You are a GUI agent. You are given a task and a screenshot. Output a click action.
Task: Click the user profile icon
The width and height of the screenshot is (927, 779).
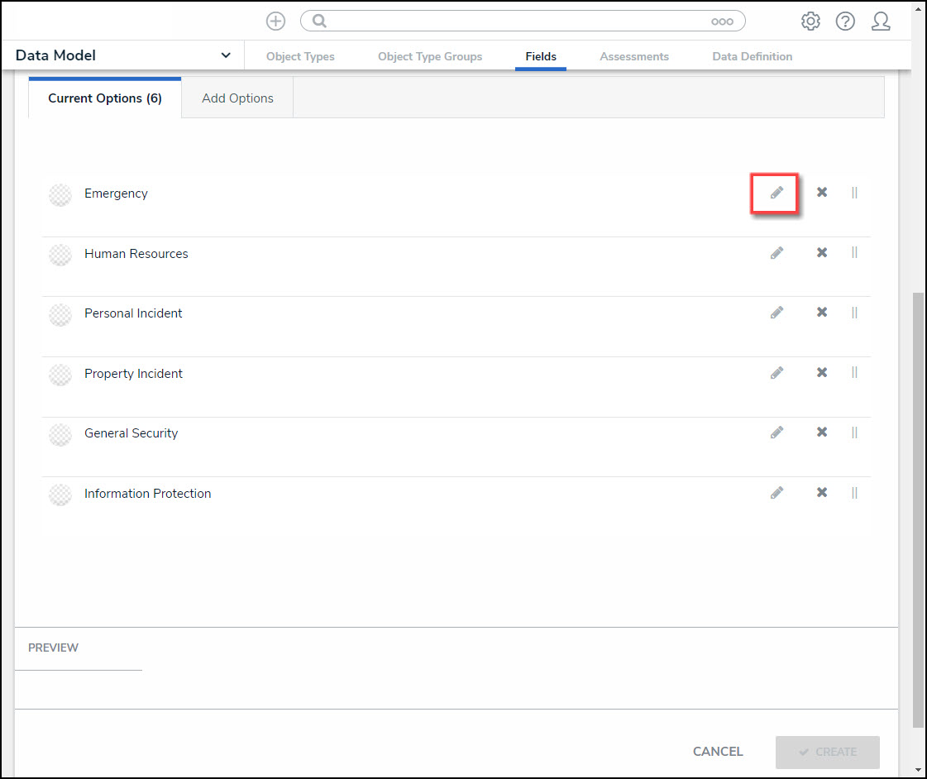(881, 22)
